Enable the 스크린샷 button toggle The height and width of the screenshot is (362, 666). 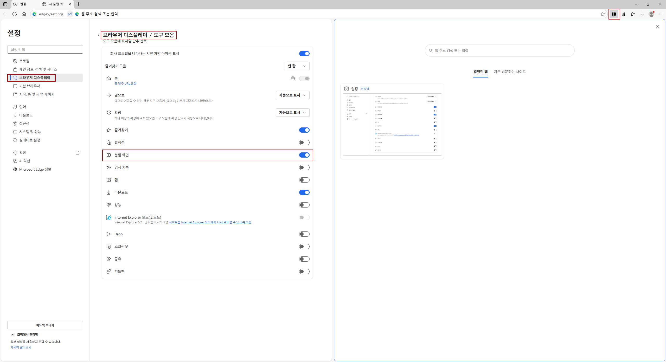click(304, 247)
